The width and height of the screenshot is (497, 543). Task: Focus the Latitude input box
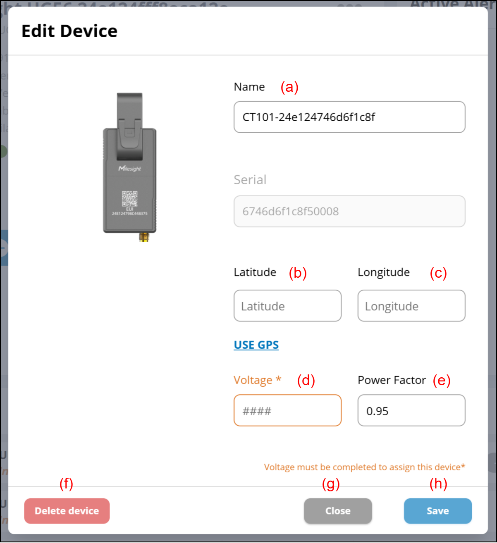[287, 306]
